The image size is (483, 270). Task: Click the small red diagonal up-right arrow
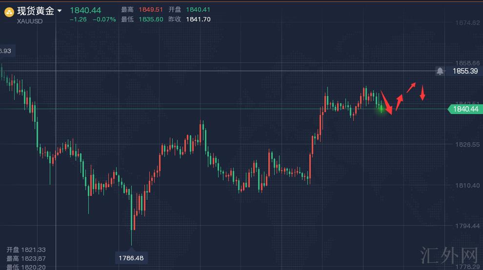coord(411,87)
